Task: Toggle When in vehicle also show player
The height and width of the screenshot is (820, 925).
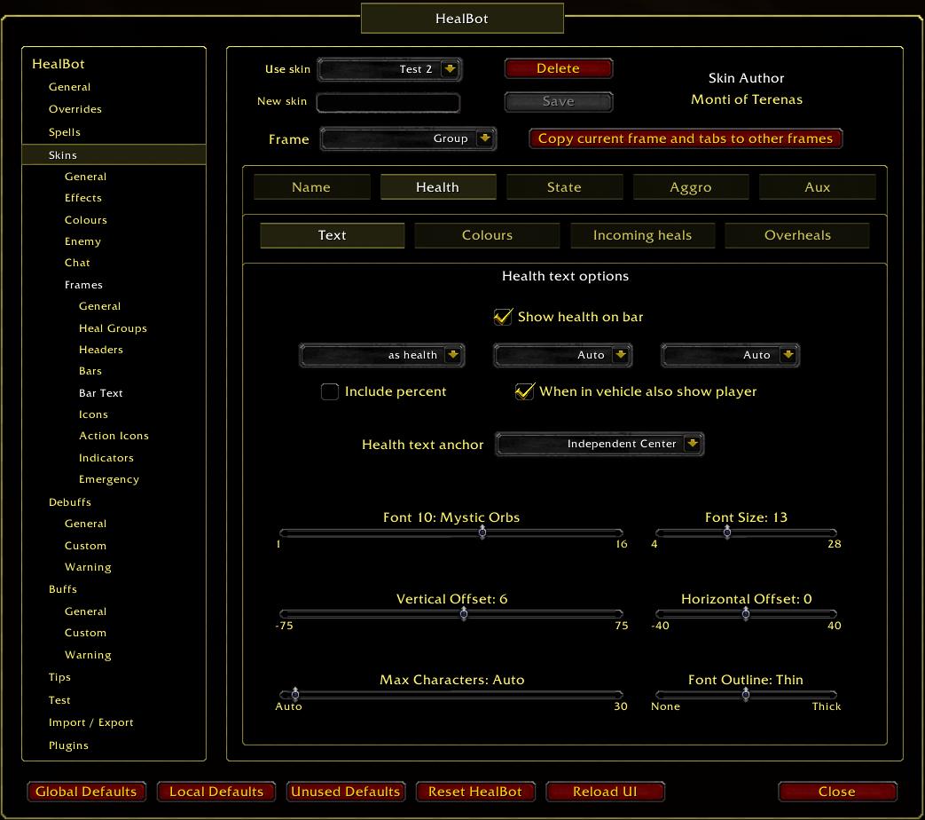Action: click(x=525, y=391)
